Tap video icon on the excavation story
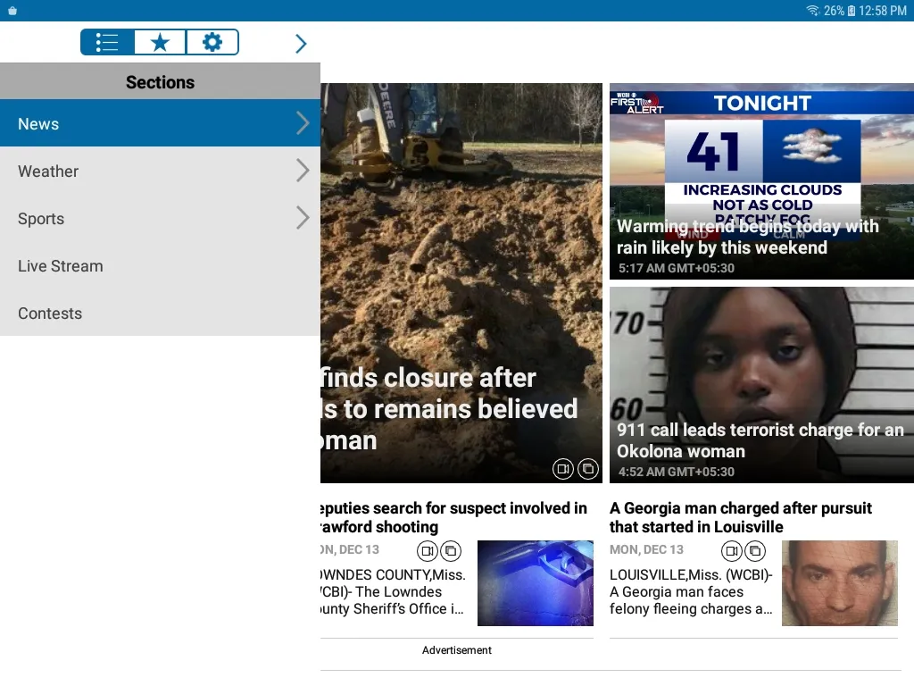This screenshot has height=686, width=914. 563,469
